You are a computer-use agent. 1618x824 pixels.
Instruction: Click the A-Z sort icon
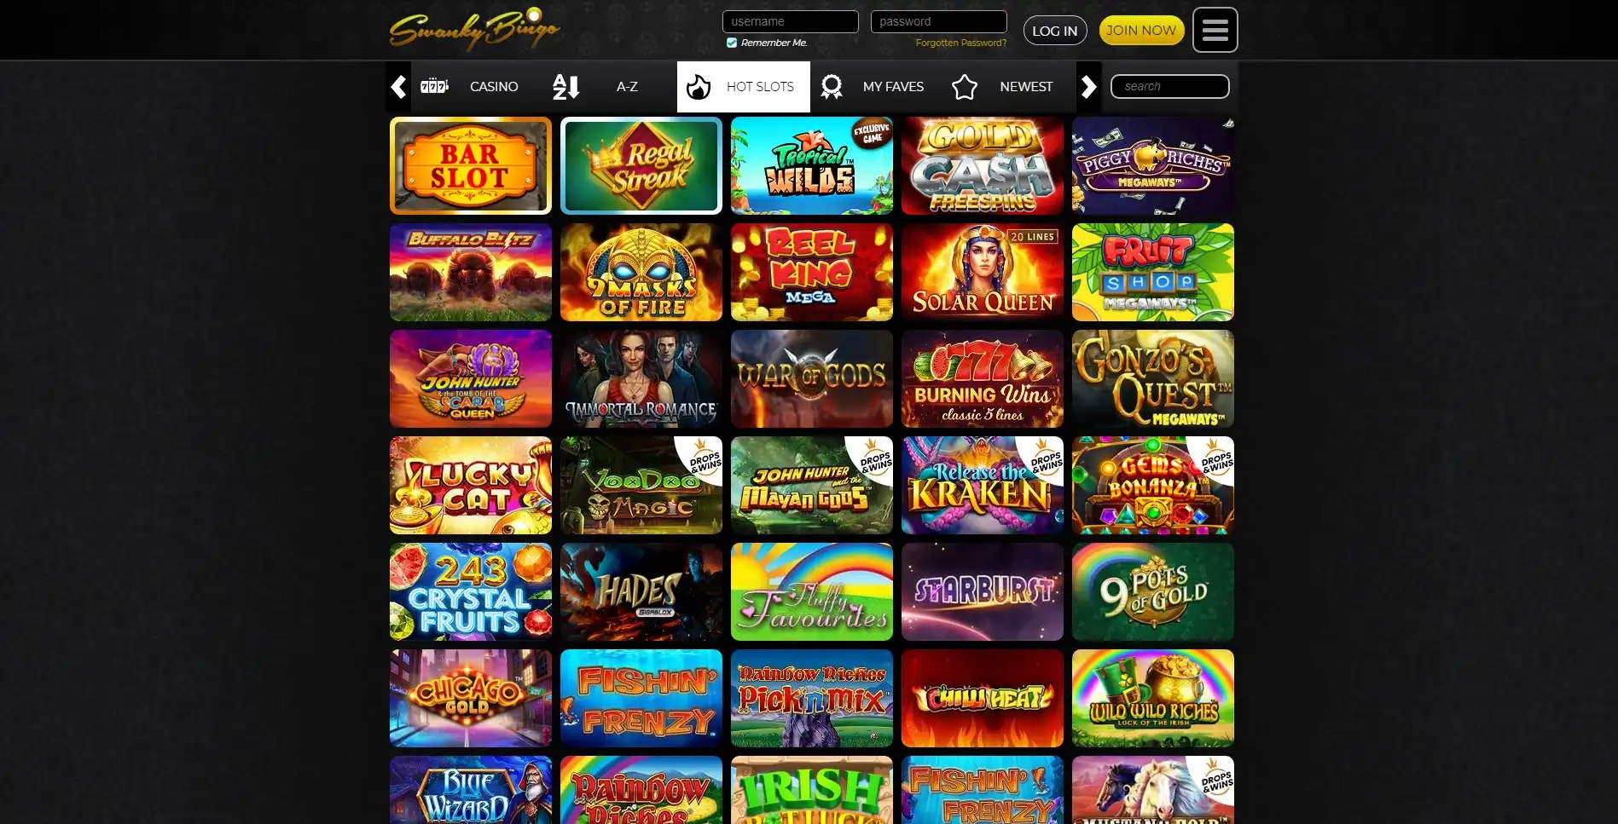(x=566, y=86)
